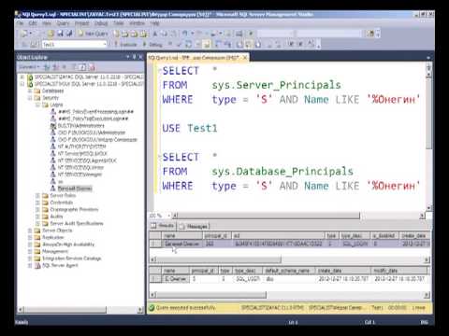
Task: Click the default_schema_name column header
Action: click(288, 271)
